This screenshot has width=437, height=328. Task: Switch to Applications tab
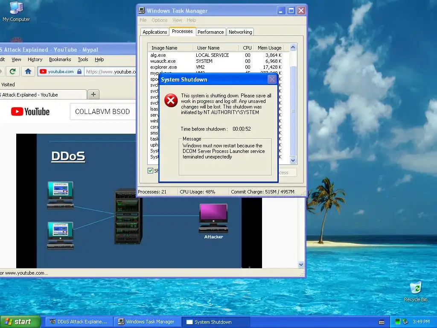tap(154, 32)
